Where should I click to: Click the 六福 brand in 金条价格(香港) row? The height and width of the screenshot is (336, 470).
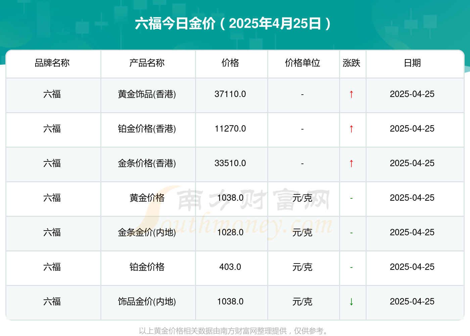(52, 163)
